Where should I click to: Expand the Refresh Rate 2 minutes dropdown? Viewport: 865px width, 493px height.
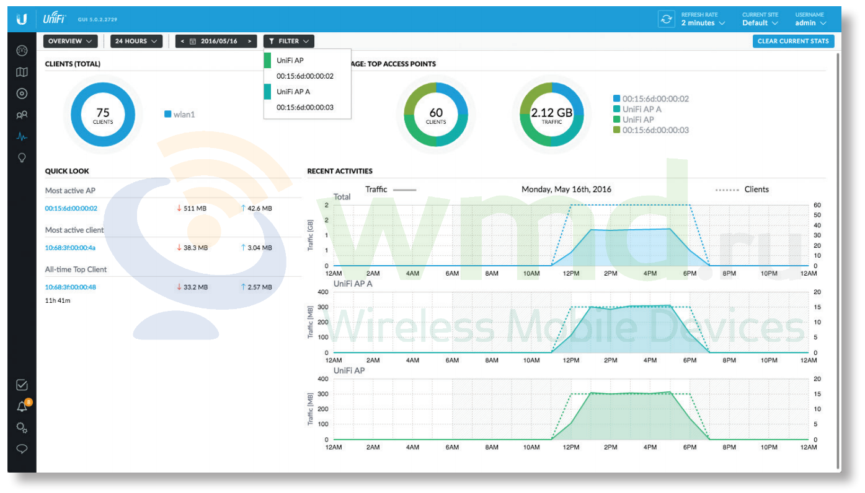point(703,23)
